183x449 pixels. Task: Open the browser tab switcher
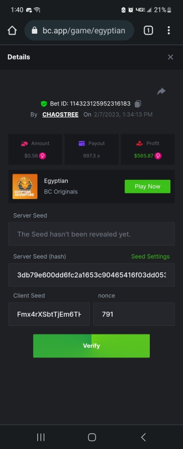(148, 30)
